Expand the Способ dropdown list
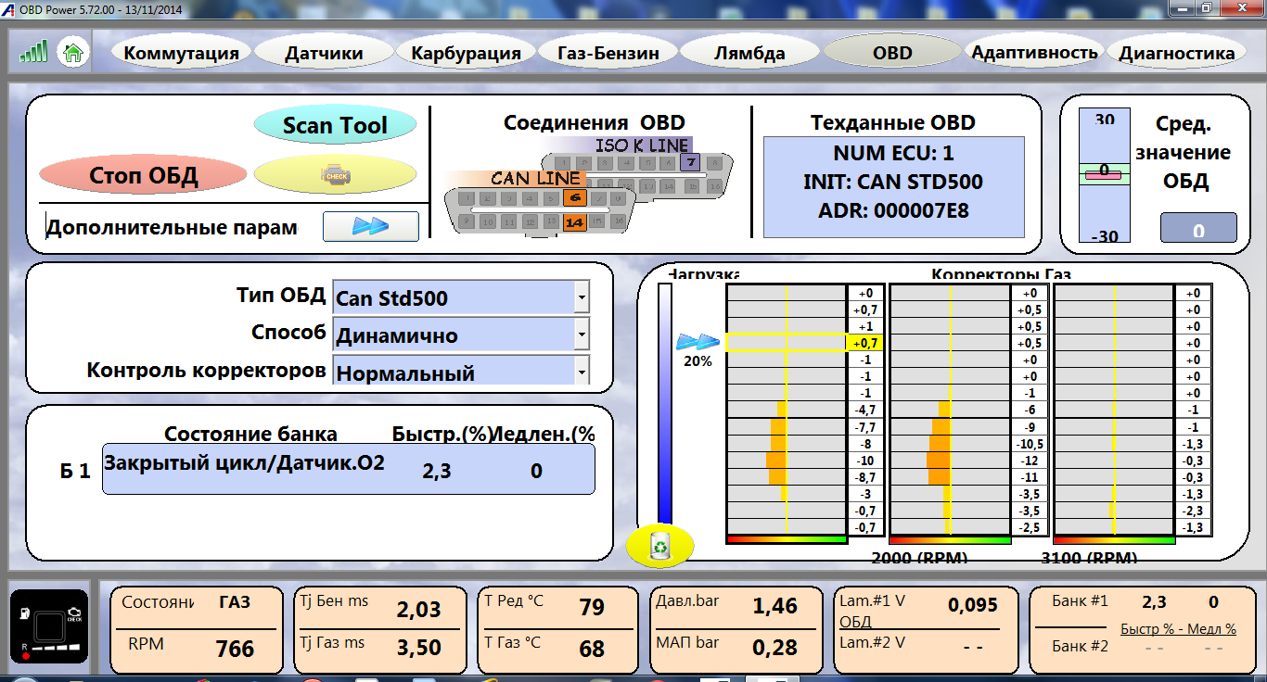 click(581, 335)
